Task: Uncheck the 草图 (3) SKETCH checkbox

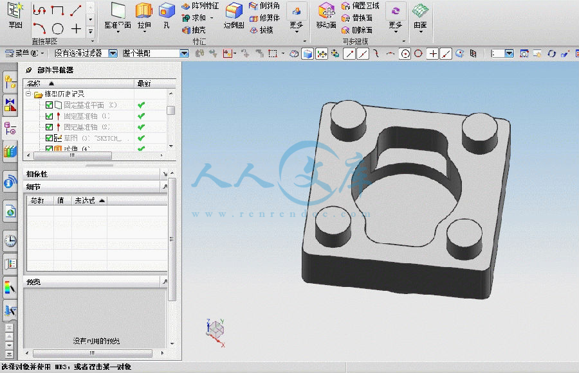Action: pyautogui.click(x=49, y=138)
